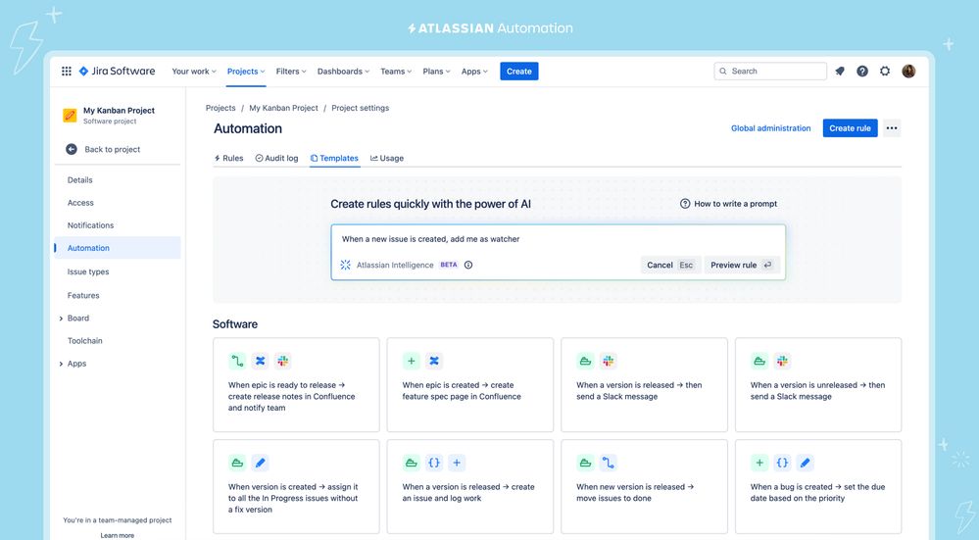
Task: Click the Search field in top bar
Action: (x=770, y=72)
